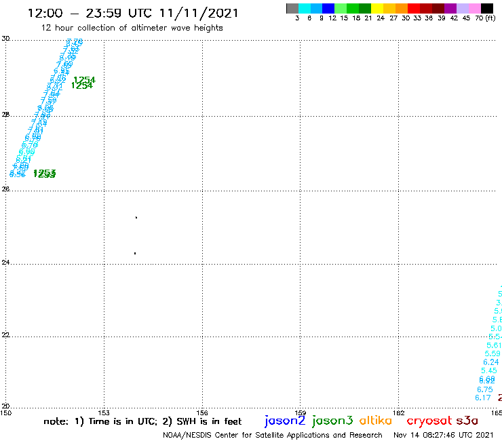
Task: Click the 162 longitude axis label
Action: [399, 413]
